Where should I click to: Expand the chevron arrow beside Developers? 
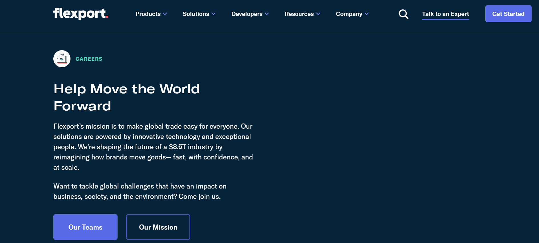point(267,14)
